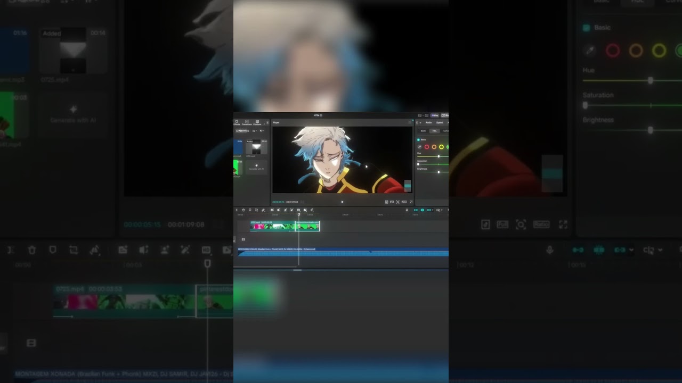Open the Captions tab
Image resolution: width=682 pixels, height=383 pixels.
257,122
